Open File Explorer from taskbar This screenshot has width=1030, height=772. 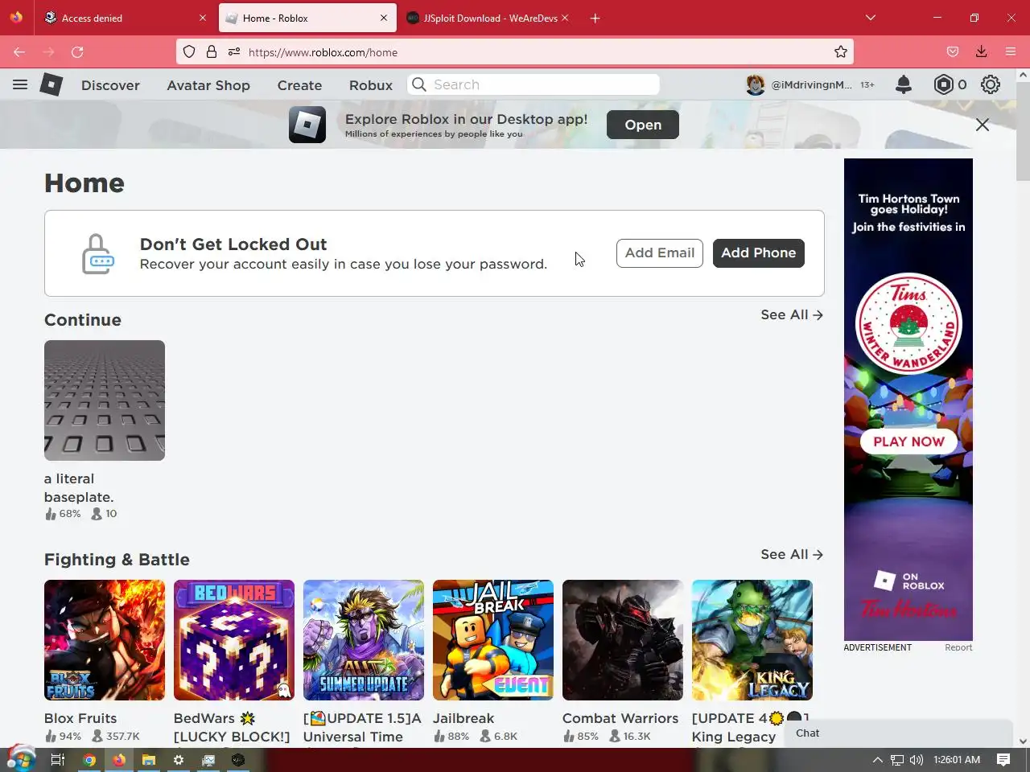coord(149,760)
